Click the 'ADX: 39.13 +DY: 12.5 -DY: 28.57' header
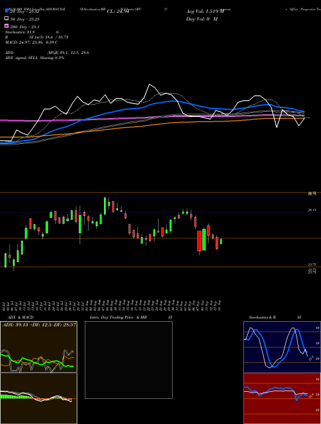The width and height of the screenshot is (321, 424). point(39,324)
